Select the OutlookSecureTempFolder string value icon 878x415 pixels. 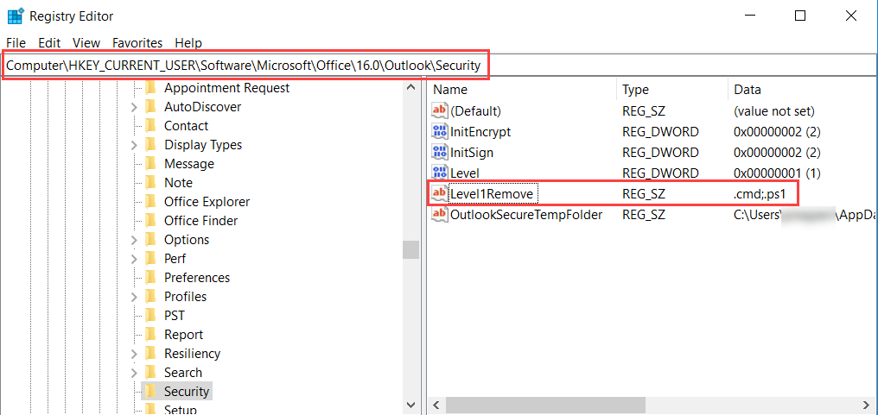[x=440, y=214]
